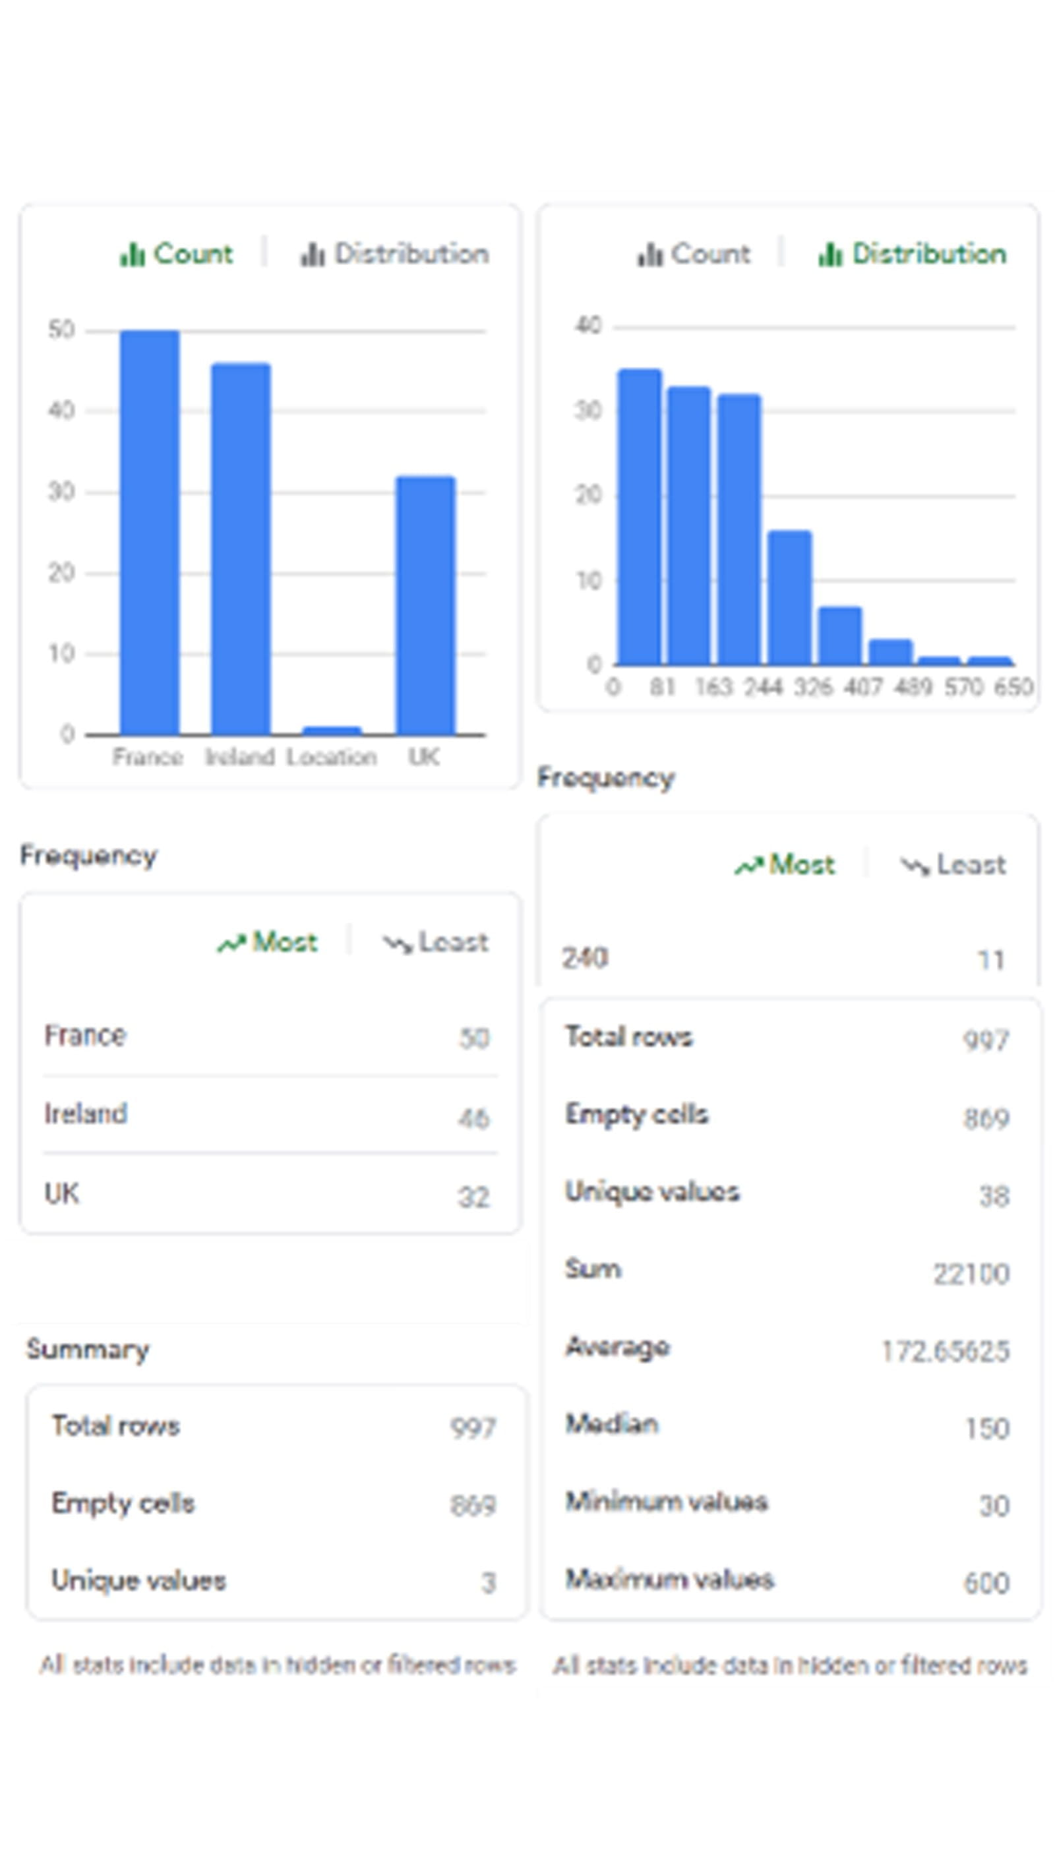Click the Average value 172.65625
The width and height of the screenshot is (1055, 1875).
click(x=945, y=1351)
